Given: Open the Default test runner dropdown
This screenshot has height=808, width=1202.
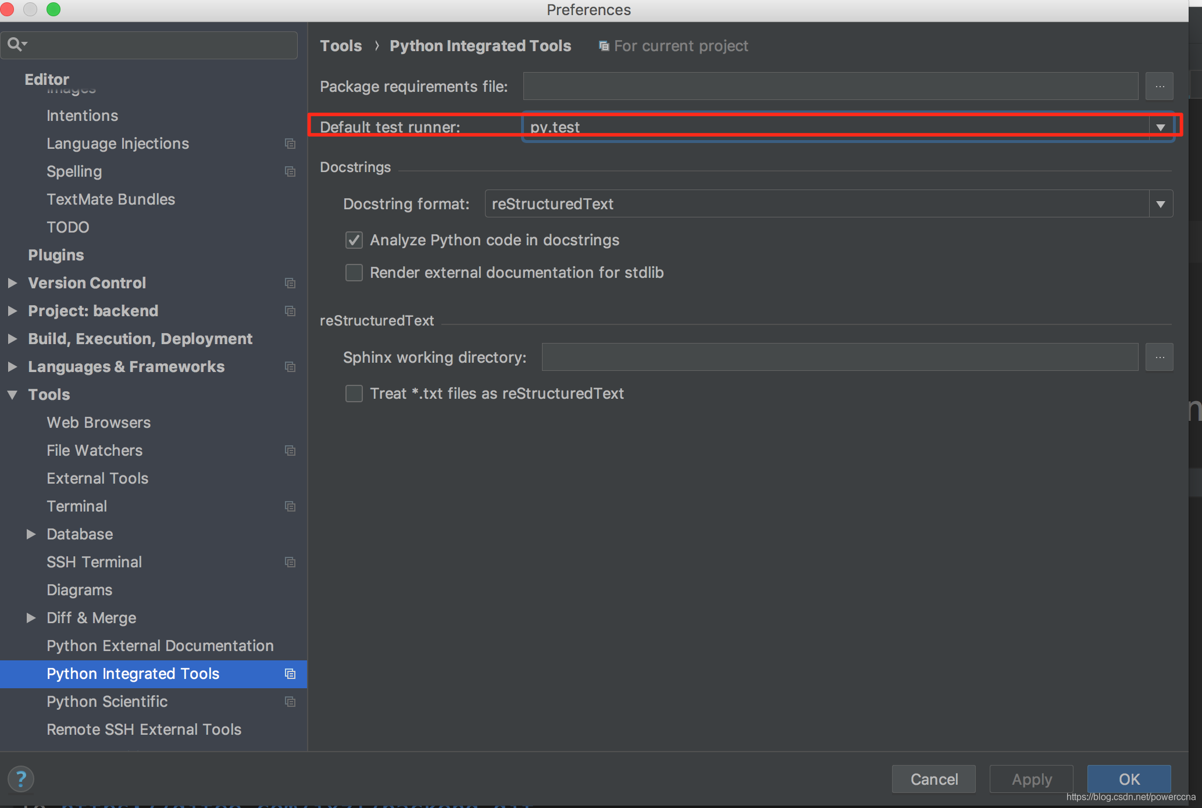Looking at the screenshot, I should pyautogui.click(x=1160, y=127).
